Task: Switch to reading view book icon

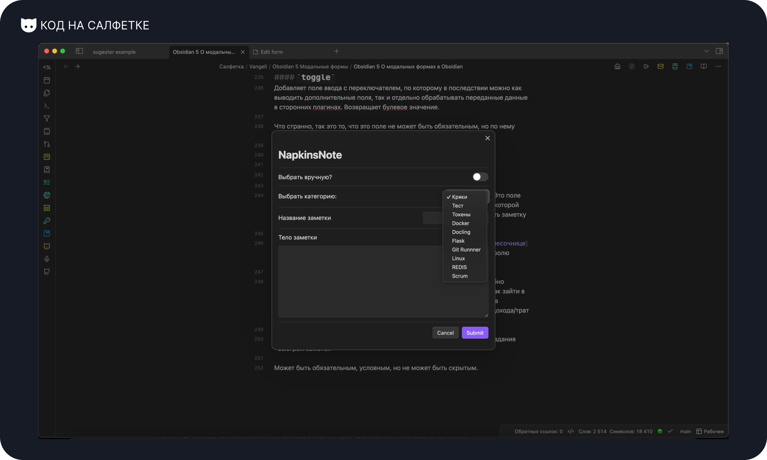Action: pyautogui.click(x=704, y=66)
